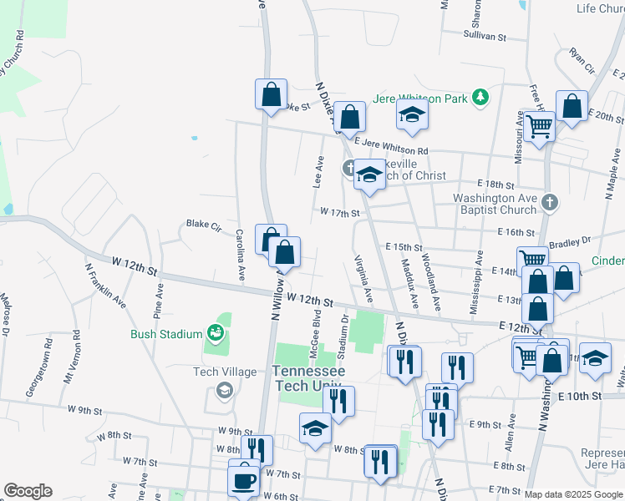Click the W 17th St label

click(x=340, y=212)
